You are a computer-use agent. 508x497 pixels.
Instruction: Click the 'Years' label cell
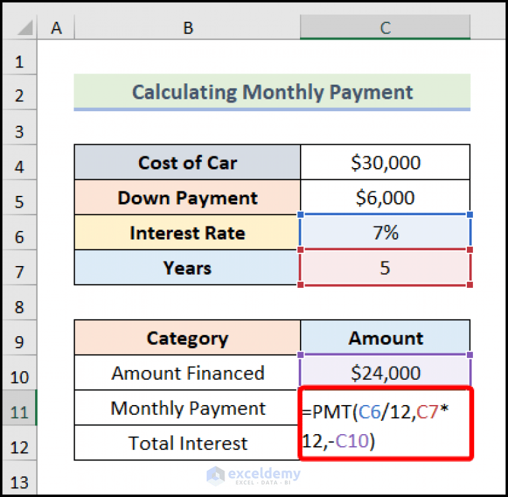click(x=187, y=267)
